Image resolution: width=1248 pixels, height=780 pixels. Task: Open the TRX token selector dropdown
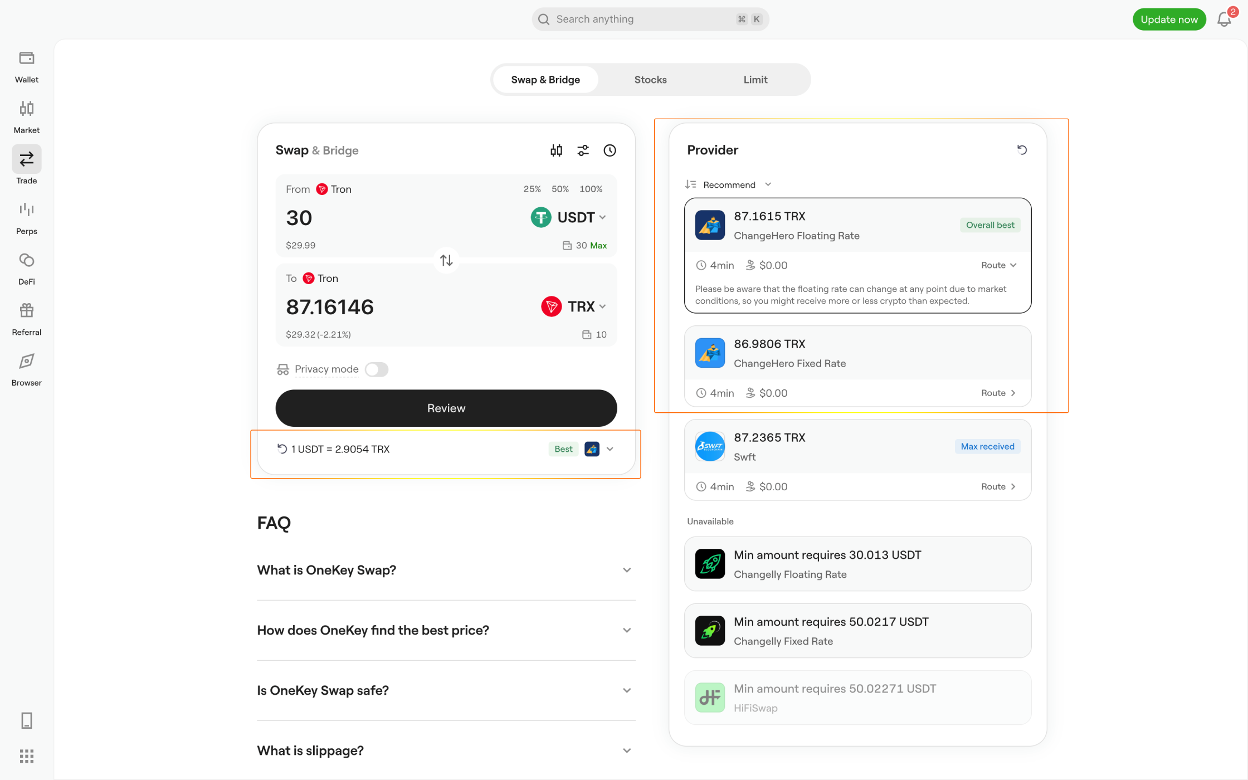coord(573,306)
